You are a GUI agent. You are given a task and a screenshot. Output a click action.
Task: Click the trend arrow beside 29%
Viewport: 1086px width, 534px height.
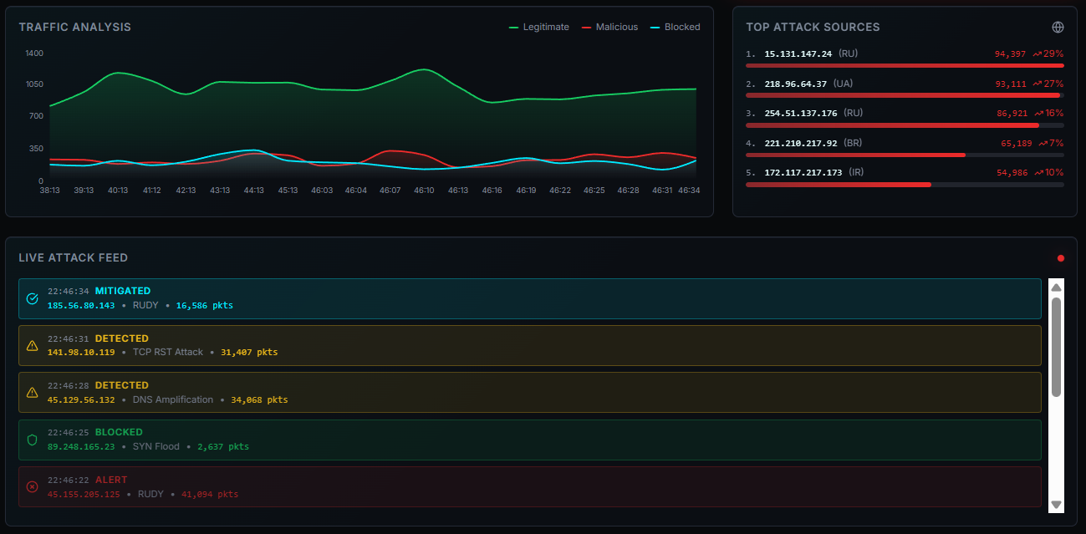[x=1037, y=53]
